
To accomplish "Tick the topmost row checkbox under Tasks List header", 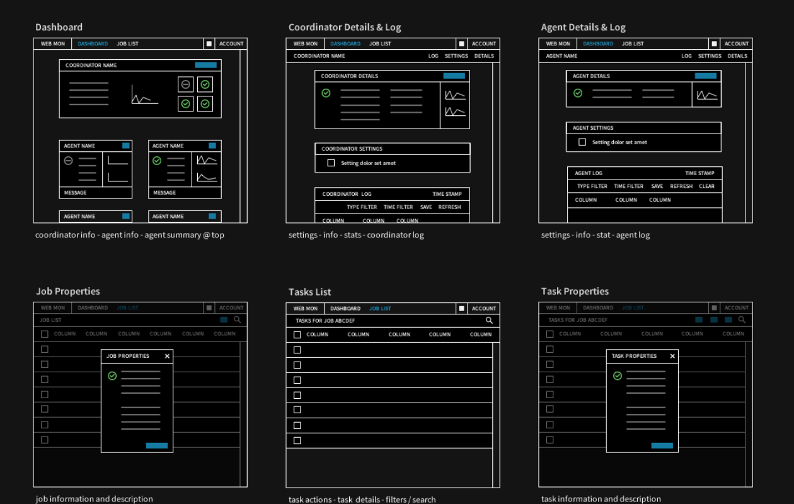I will coord(297,350).
